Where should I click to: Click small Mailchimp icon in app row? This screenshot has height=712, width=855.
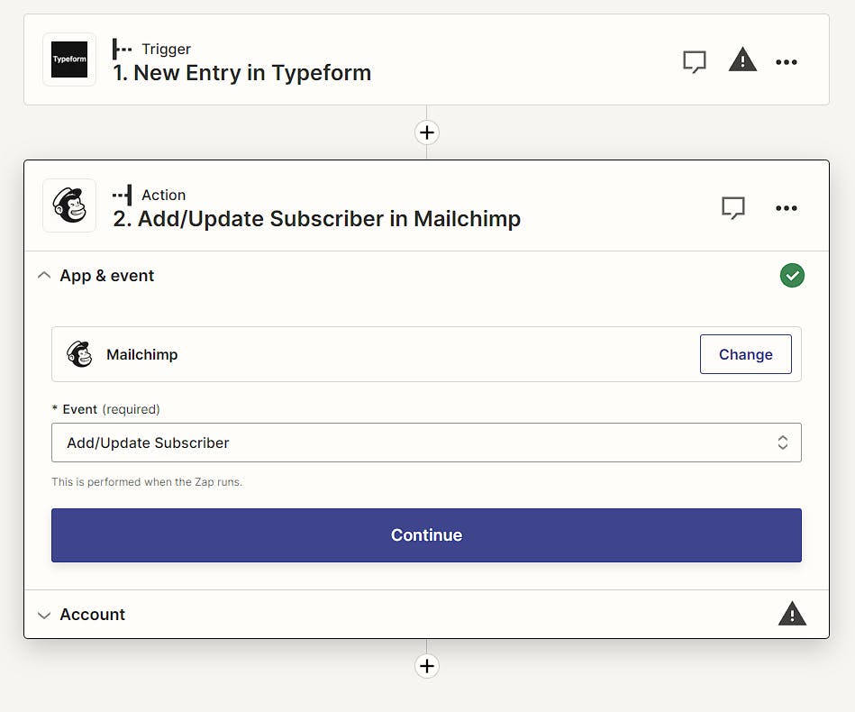[79, 354]
